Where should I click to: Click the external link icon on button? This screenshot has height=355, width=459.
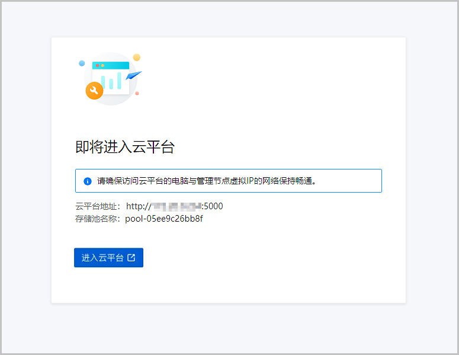[131, 258]
